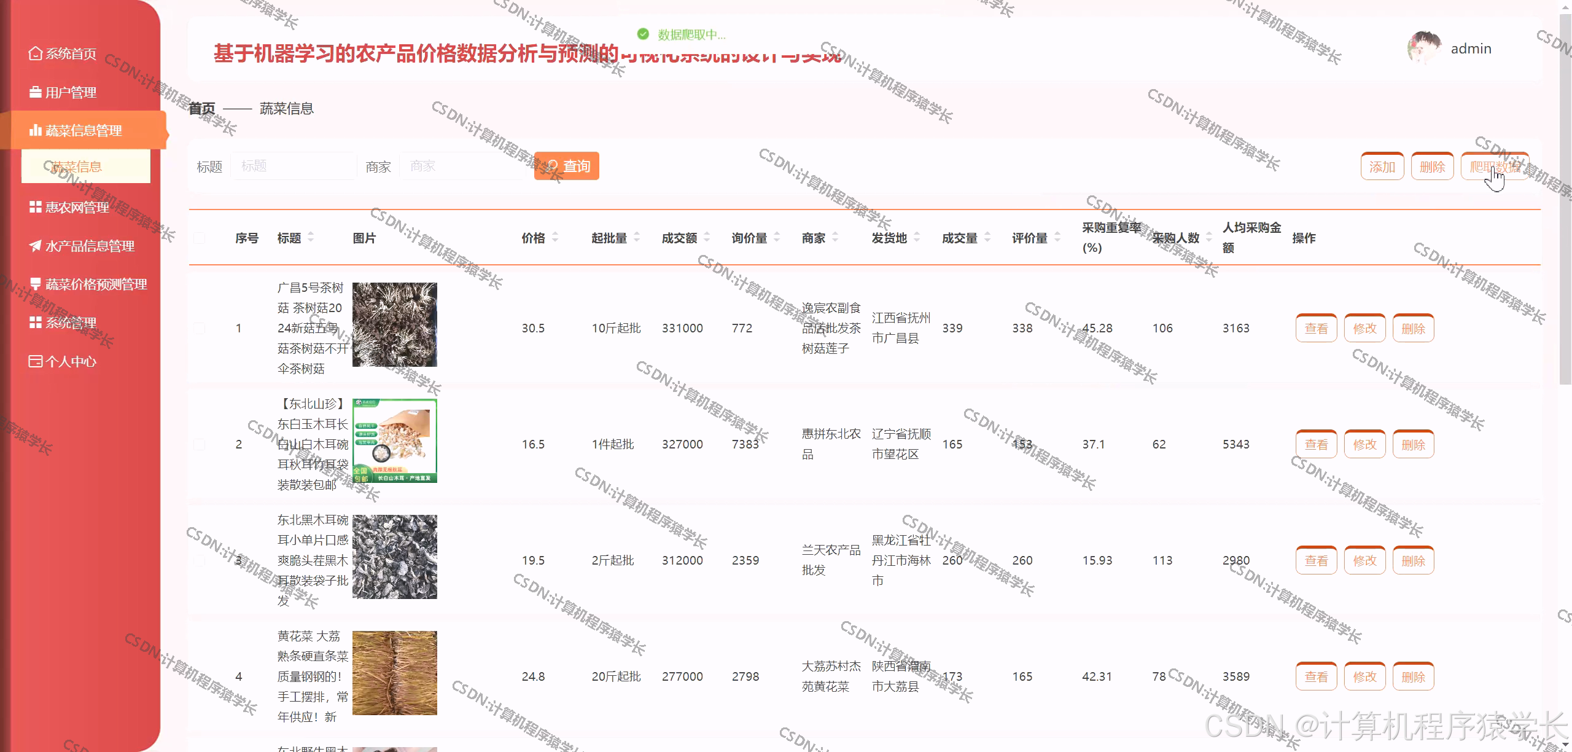Click the 20斤起批 cell
Viewport: 1572px width, 752px height.
tap(616, 676)
